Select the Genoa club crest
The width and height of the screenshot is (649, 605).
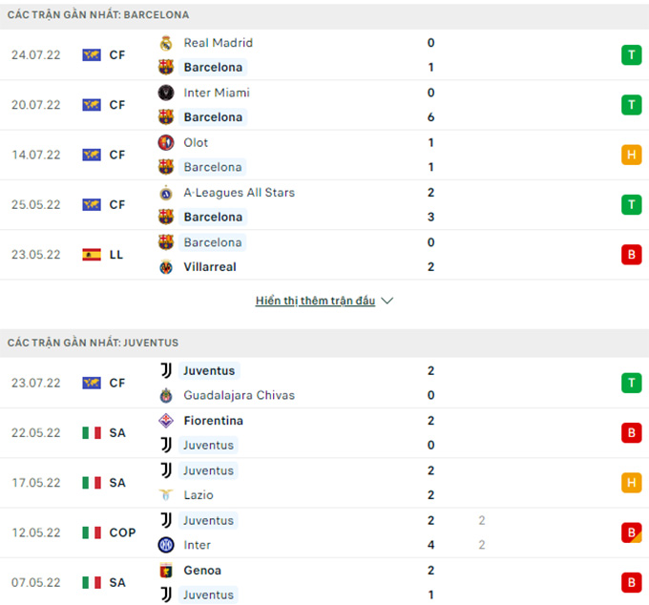(166, 571)
